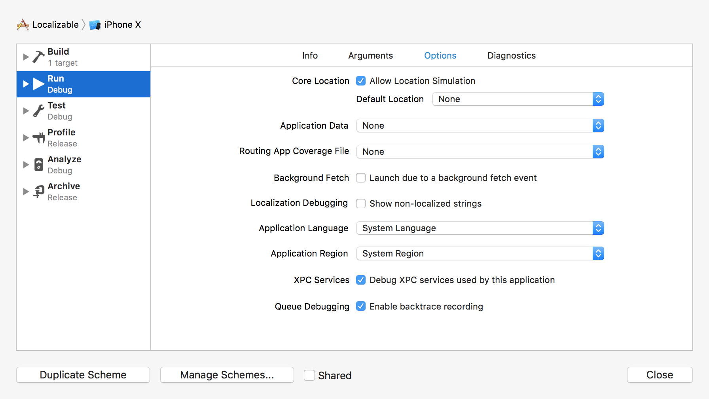709x399 pixels.
Task: Click the Archive icon in sidebar
Action: (x=38, y=192)
